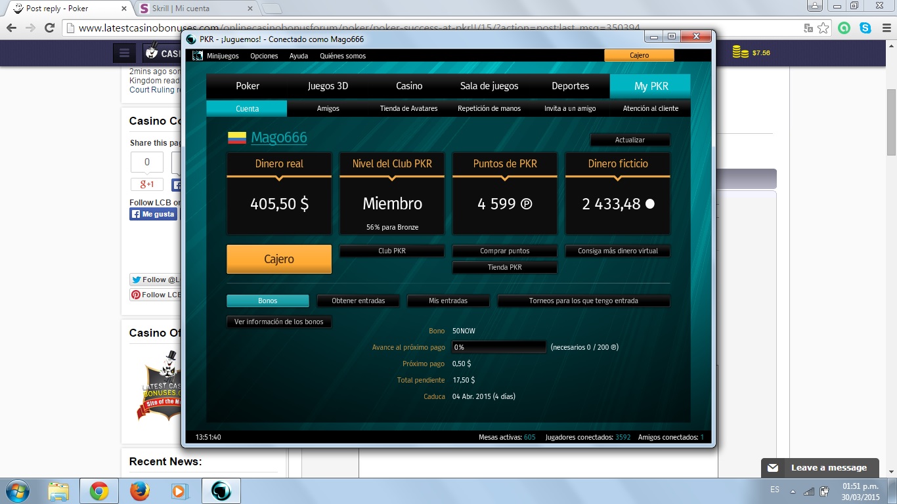The height and width of the screenshot is (504, 897).
Task: Switch to the Deportes tab
Action: click(x=570, y=86)
